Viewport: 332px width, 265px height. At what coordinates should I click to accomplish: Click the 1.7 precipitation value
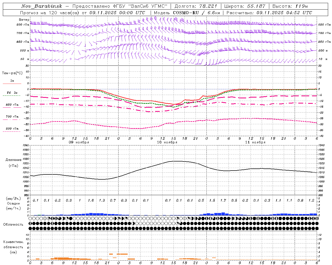click(223, 201)
